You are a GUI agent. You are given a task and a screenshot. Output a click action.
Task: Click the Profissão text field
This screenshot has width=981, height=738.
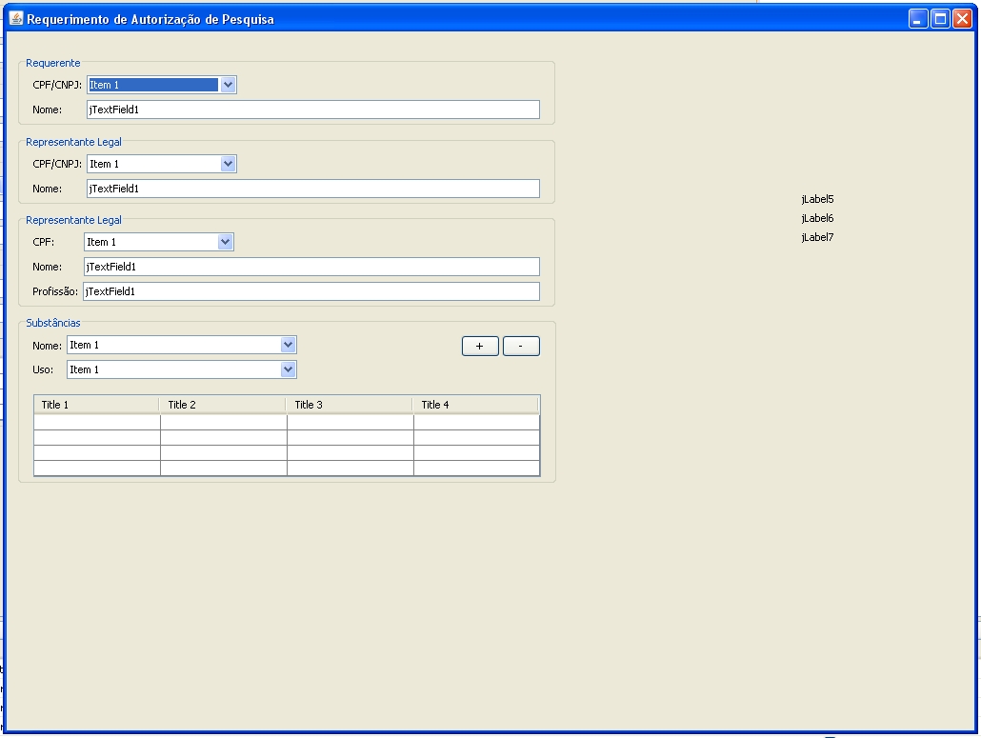pos(310,291)
